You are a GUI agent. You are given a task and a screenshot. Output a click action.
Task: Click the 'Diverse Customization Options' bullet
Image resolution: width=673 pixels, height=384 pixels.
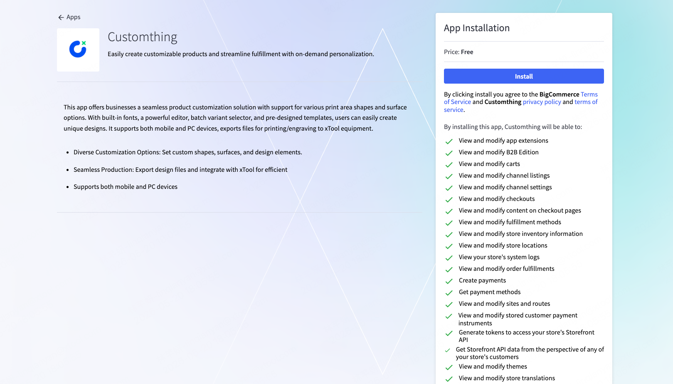coord(188,152)
